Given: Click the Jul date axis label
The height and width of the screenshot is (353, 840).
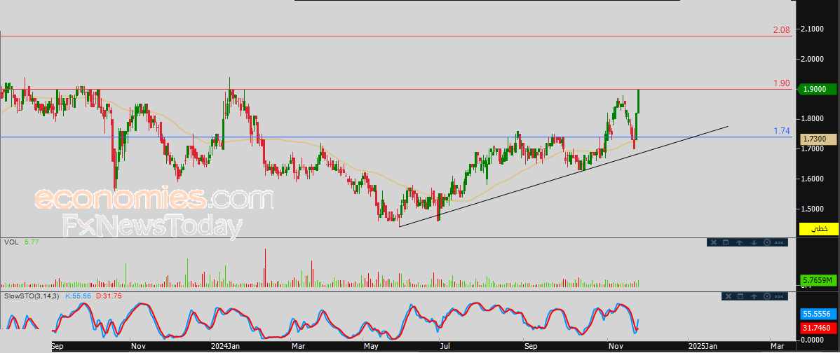Looking at the screenshot, I should (444, 347).
